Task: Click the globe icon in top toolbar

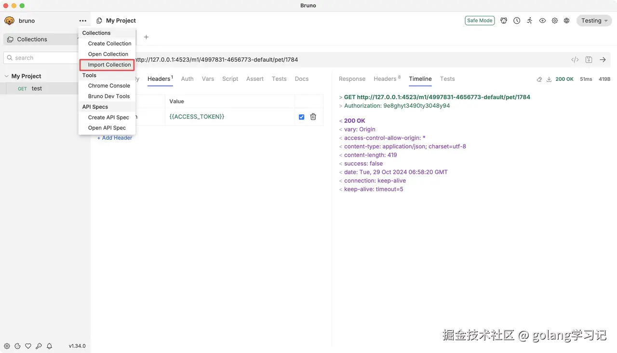Action: [567, 21]
